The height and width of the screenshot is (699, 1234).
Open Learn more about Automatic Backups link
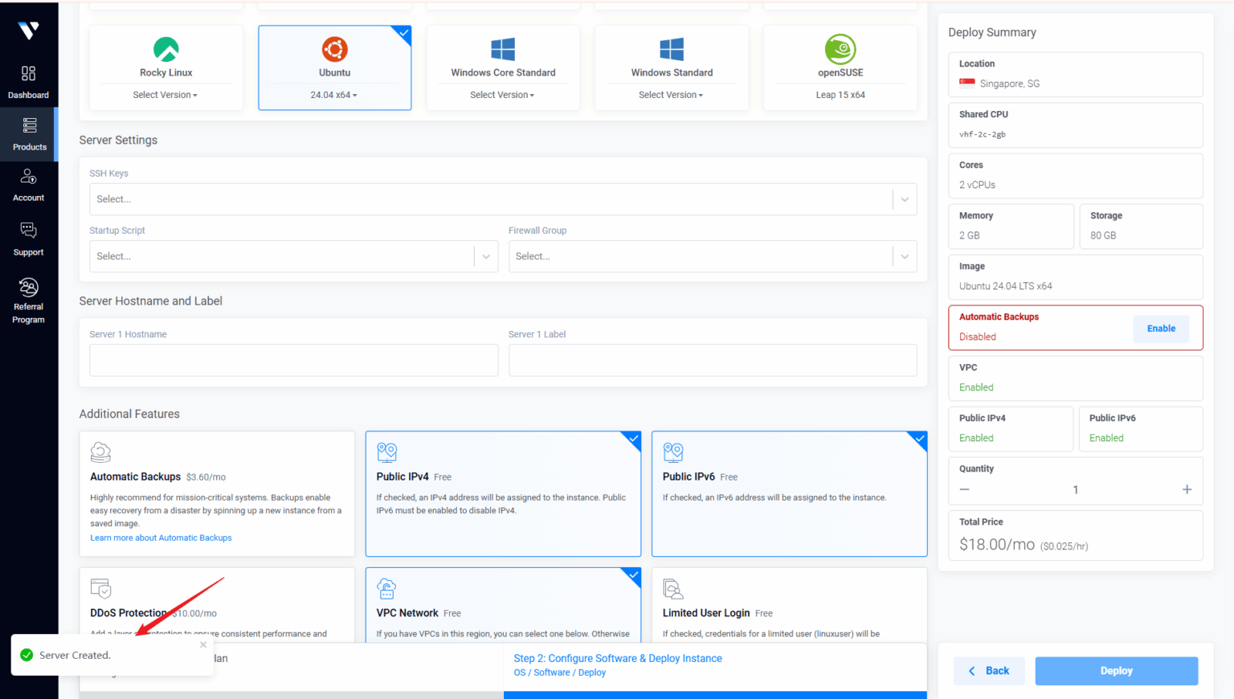pyautogui.click(x=161, y=538)
